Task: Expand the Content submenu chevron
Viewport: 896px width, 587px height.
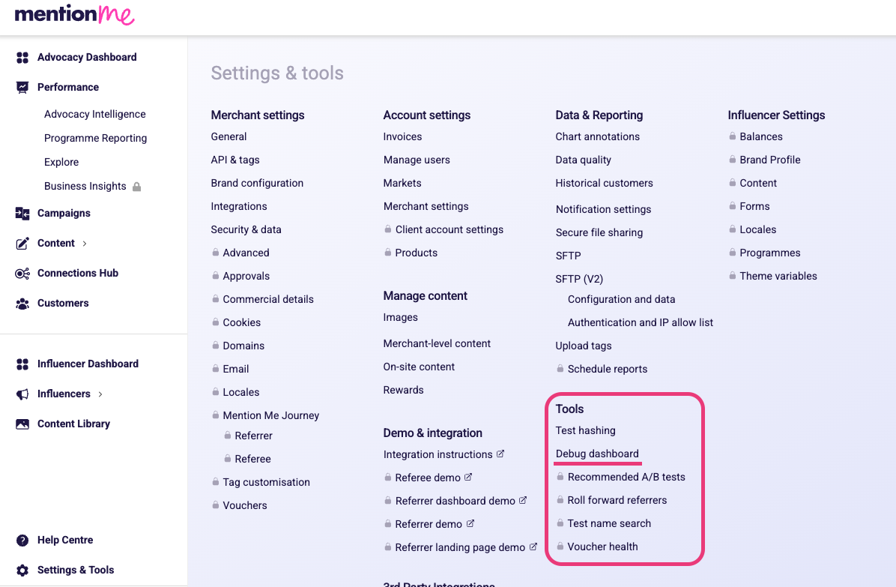Action: pyautogui.click(x=85, y=244)
